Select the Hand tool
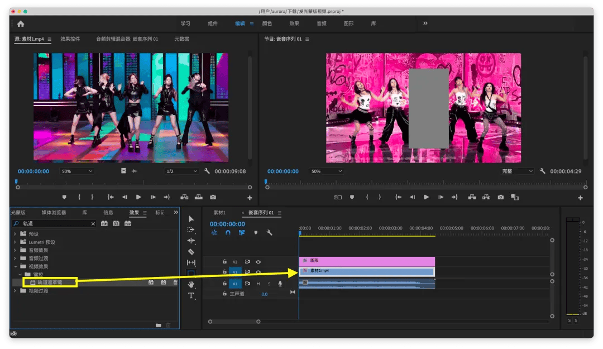The height and width of the screenshot is (349, 603). point(191,284)
